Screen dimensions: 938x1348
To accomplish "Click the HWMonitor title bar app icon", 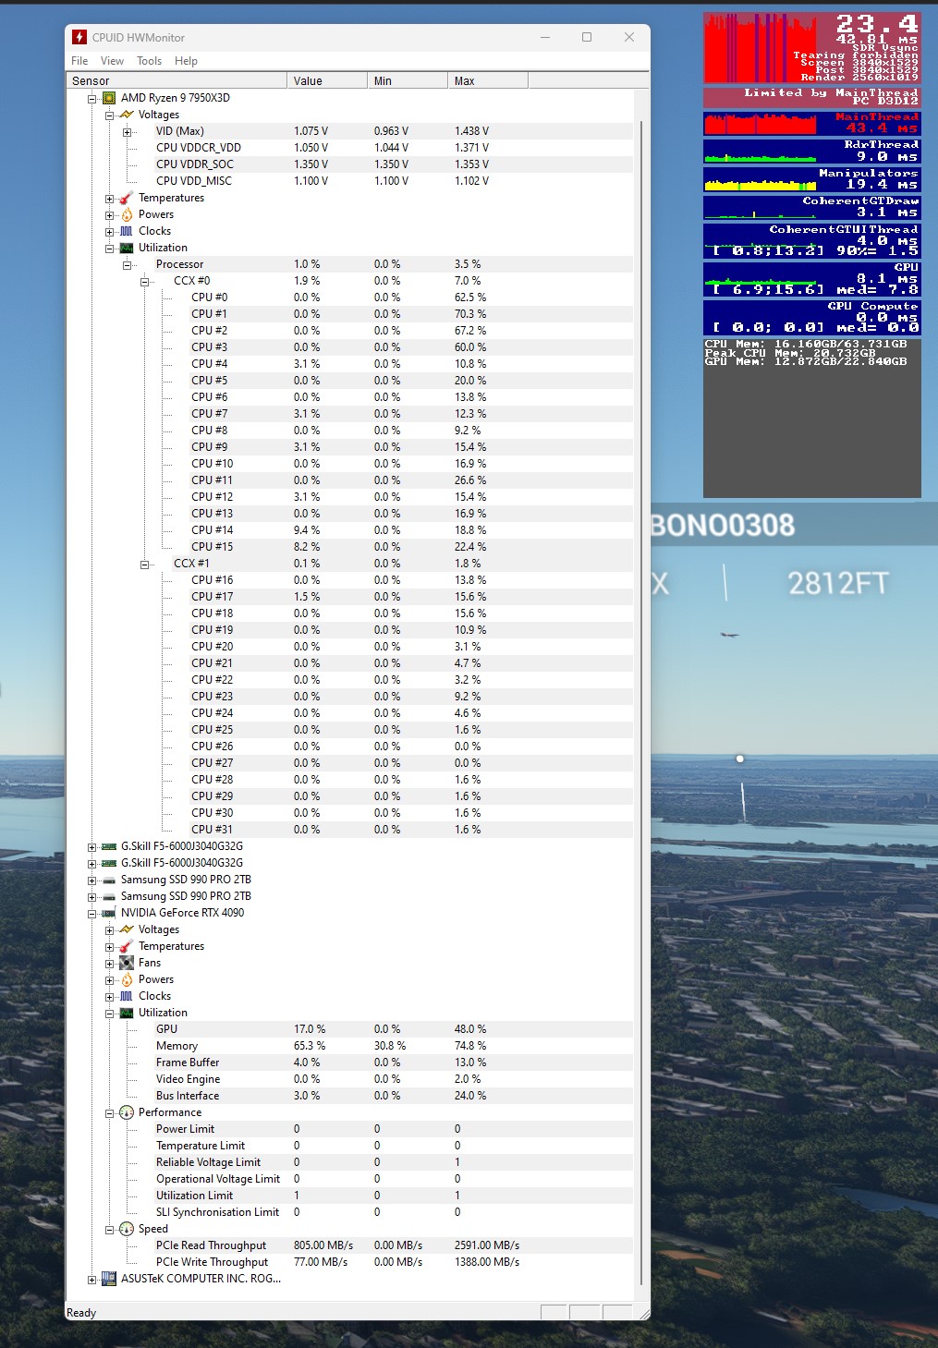I will (79, 37).
